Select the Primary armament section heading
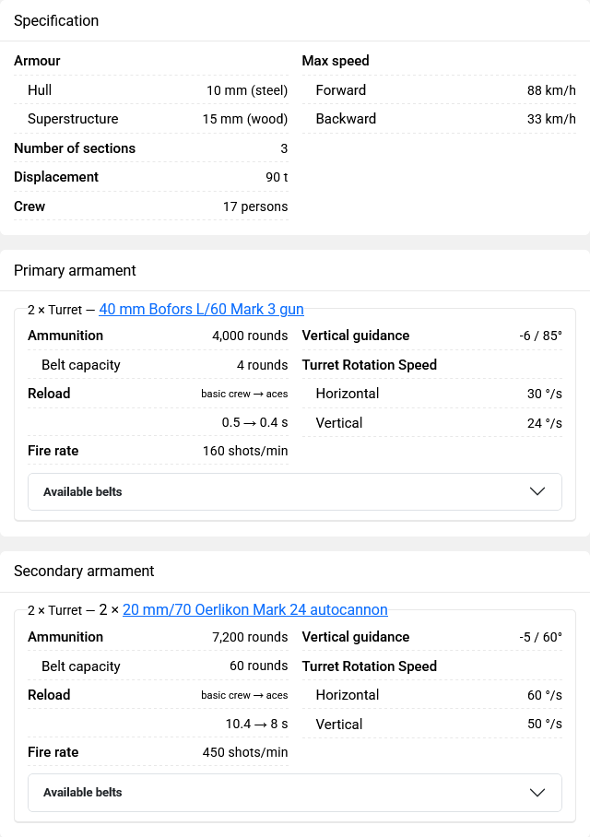Viewport: 590px width, 837px height. coord(75,271)
